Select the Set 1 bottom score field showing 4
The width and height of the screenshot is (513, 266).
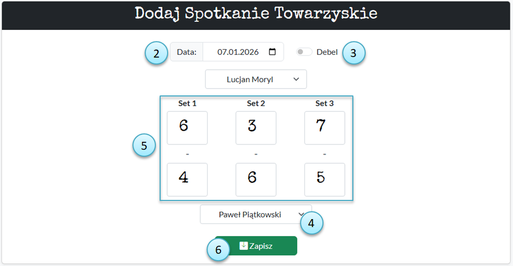tap(187, 179)
